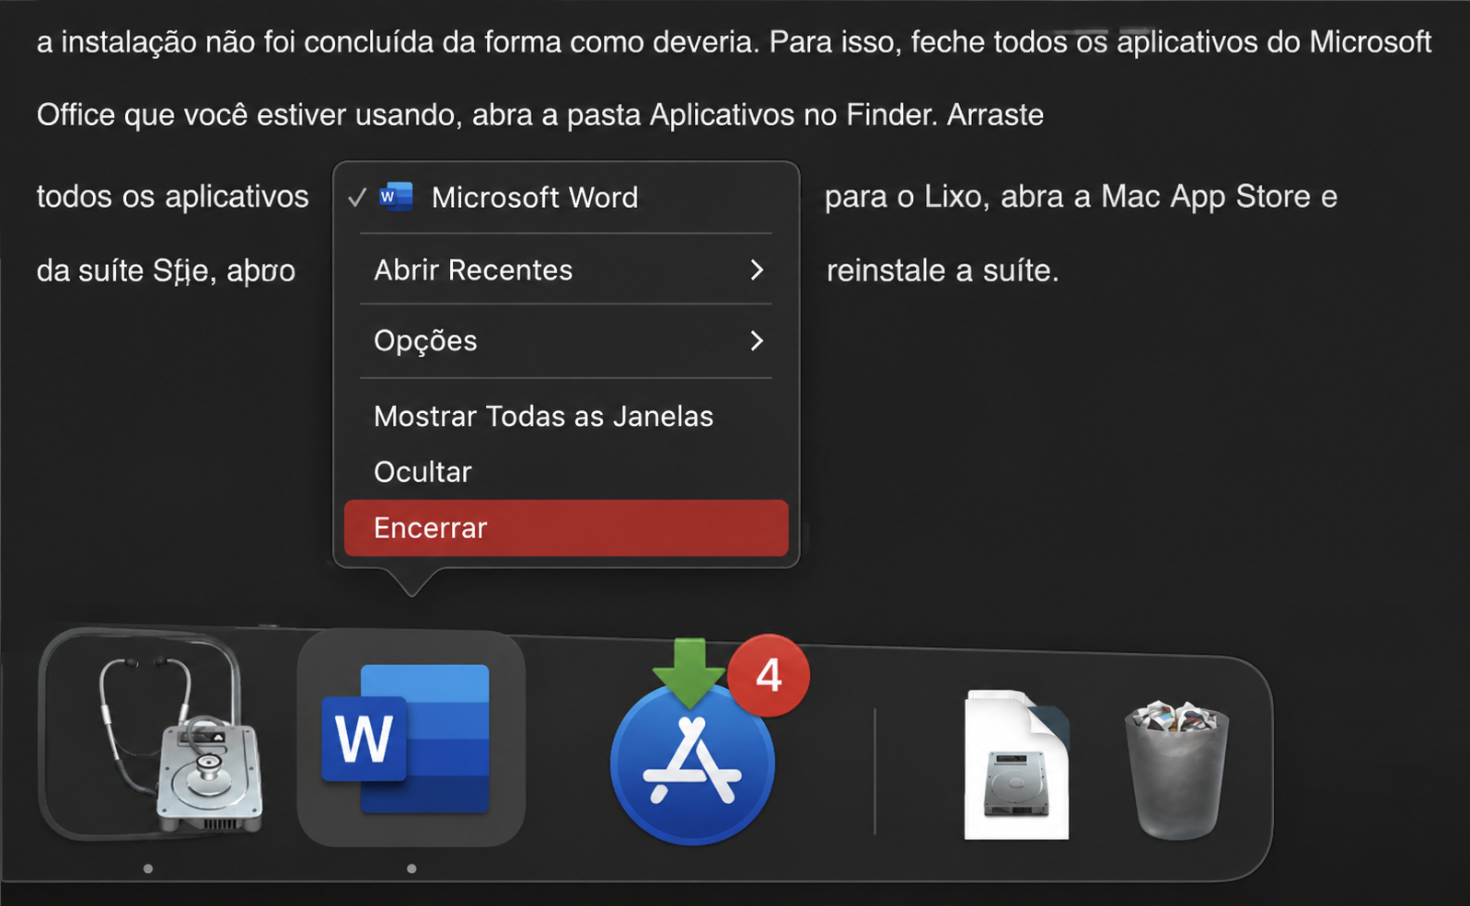The image size is (1470, 906).
Task: Click the text 'reinstale a suíte.'
Action: [x=943, y=270]
